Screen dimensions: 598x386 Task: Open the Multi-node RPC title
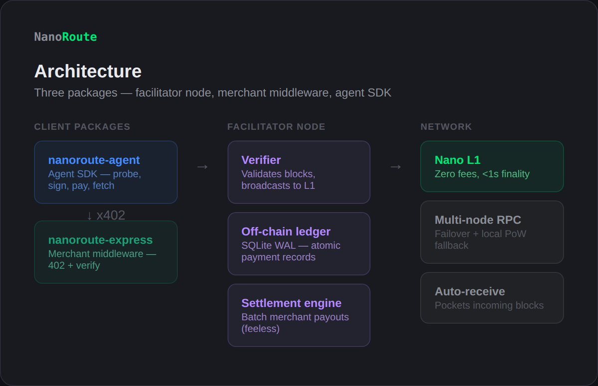click(478, 220)
